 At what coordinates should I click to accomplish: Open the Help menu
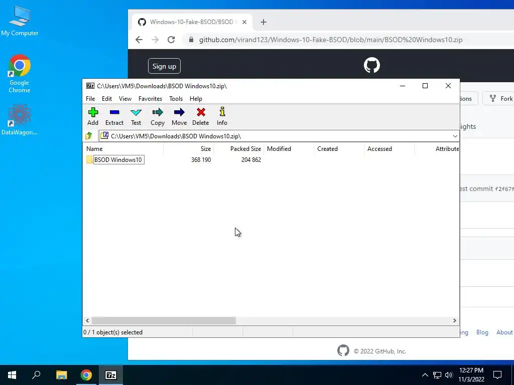(196, 99)
